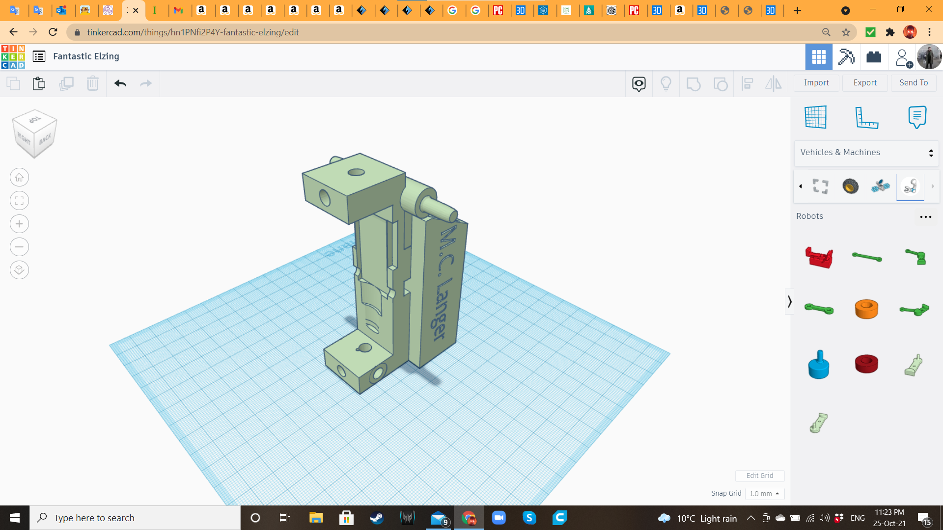Viewport: 943px width, 530px height.
Task: Pick the orange ring shape thumbnail
Action: click(x=866, y=309)
